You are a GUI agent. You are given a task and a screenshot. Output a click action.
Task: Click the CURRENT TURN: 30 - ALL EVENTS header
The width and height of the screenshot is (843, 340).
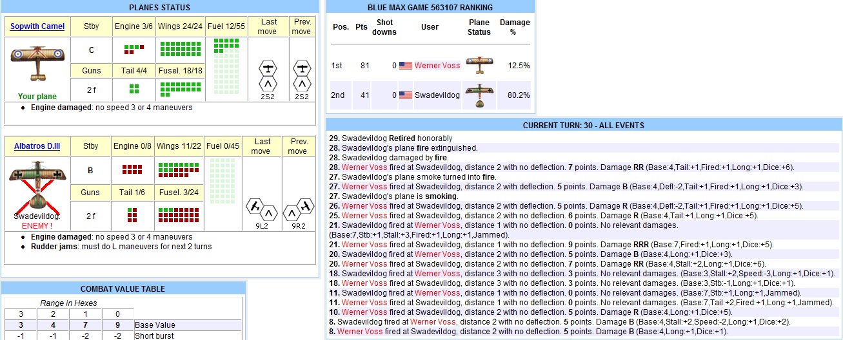pyautogui.click(x=584, y=126)
